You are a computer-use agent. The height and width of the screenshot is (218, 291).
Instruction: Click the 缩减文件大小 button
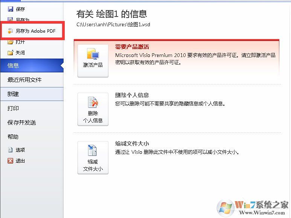click(93, 158)
